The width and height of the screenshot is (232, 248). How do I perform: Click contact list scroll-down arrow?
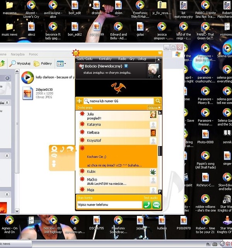[x=160, y=192]
